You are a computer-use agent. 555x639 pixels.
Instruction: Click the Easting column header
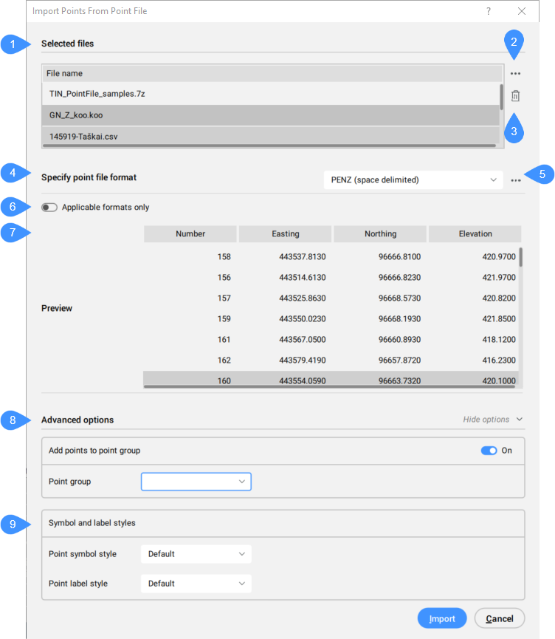(285, 234)
